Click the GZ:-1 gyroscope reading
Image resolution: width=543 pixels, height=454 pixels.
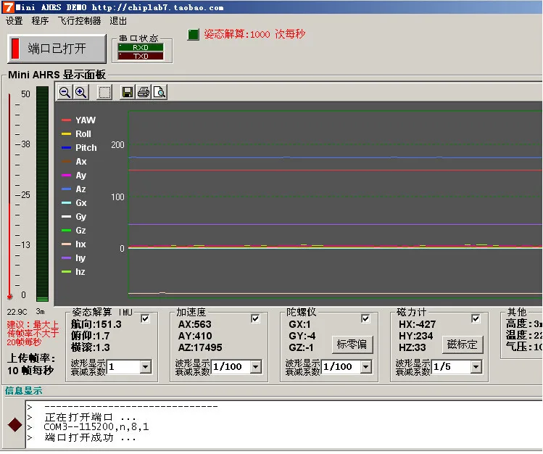coord(301,347)
